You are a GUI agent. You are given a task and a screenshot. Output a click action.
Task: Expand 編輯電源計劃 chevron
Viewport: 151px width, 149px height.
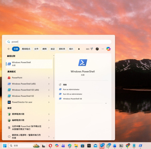49,120
